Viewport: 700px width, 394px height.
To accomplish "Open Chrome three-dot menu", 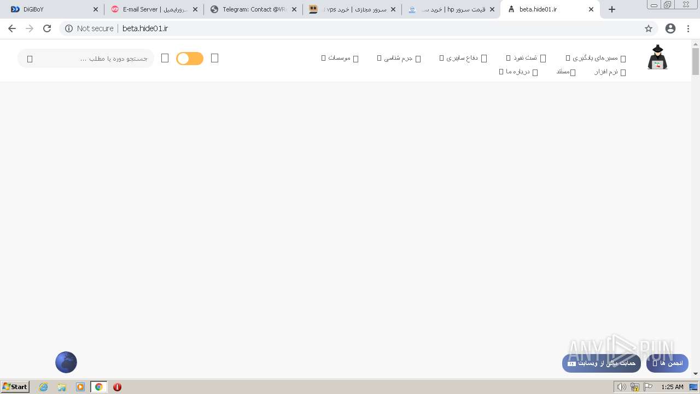I will pos(689,28).
